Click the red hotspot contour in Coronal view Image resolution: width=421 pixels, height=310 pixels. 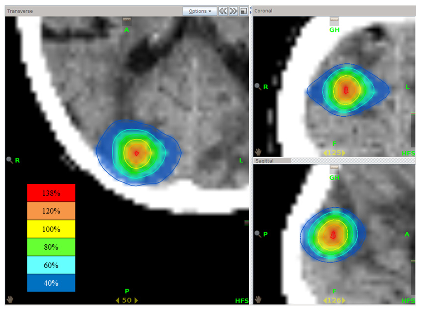click(x=346, y=90)
